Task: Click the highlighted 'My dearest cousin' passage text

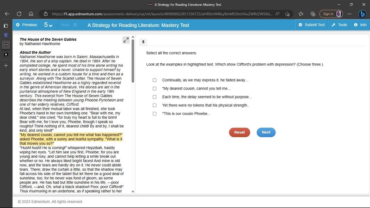Action: 71,139
